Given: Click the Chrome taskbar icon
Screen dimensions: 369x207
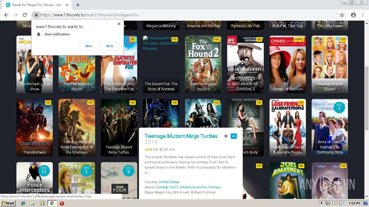Looking at the screenshot, I should pyautogui.click(x=52, y=203).
